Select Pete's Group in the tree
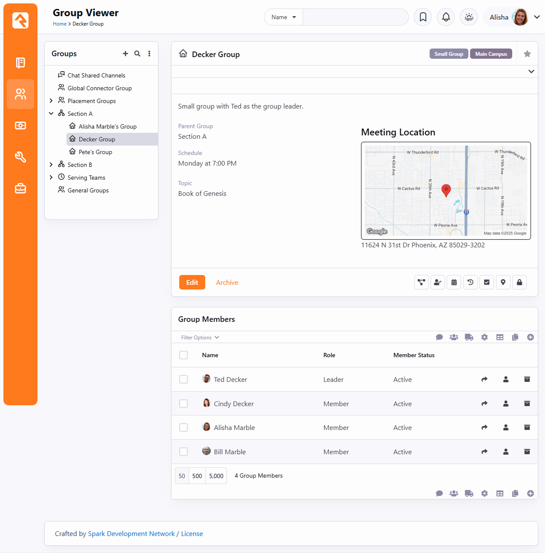 pyautogui.click(x=95, y=152)
